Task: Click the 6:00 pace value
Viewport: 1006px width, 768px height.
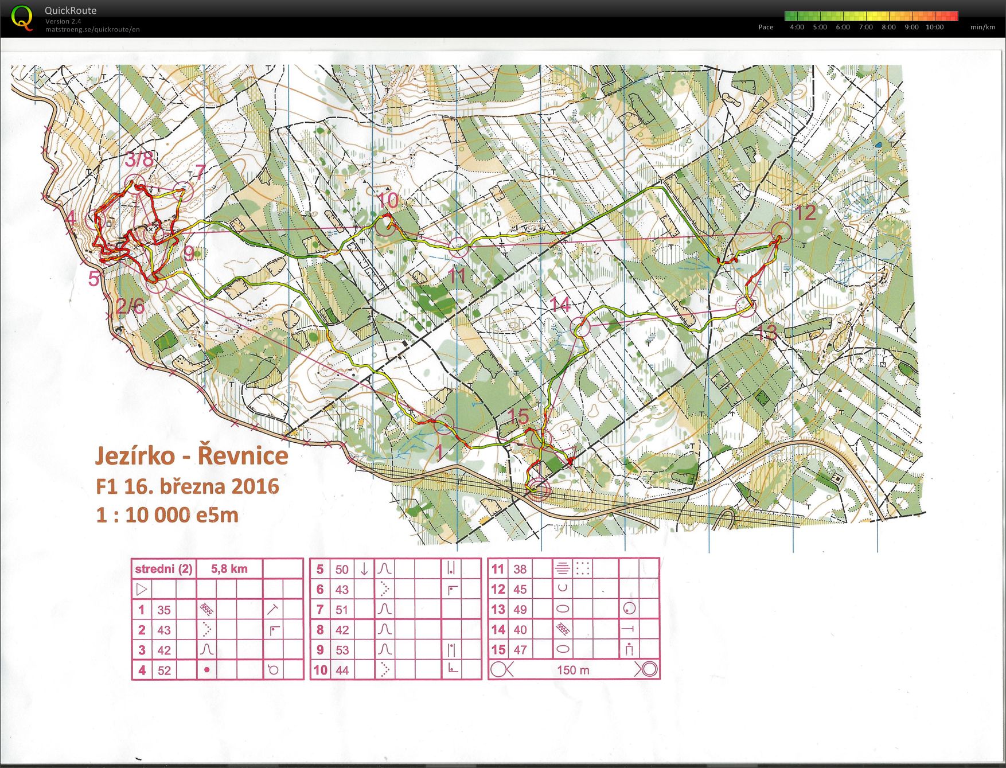Action: coord(843,27)
